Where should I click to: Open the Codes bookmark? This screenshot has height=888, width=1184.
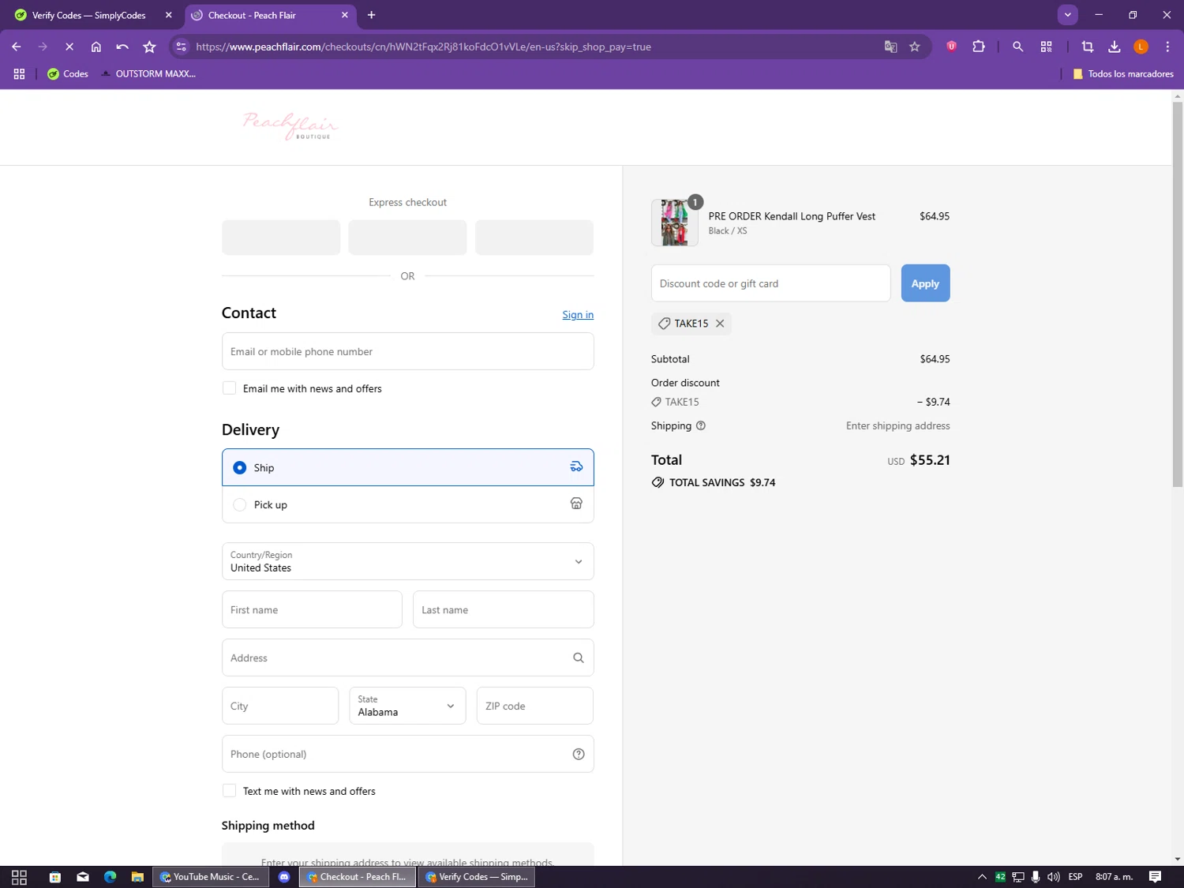coord(68,73)
